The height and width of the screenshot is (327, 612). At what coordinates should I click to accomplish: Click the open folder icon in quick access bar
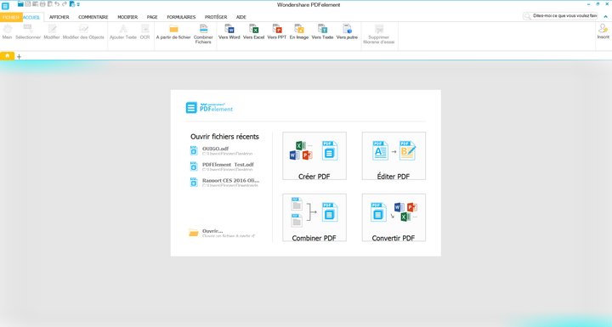(x=20, y=4)
